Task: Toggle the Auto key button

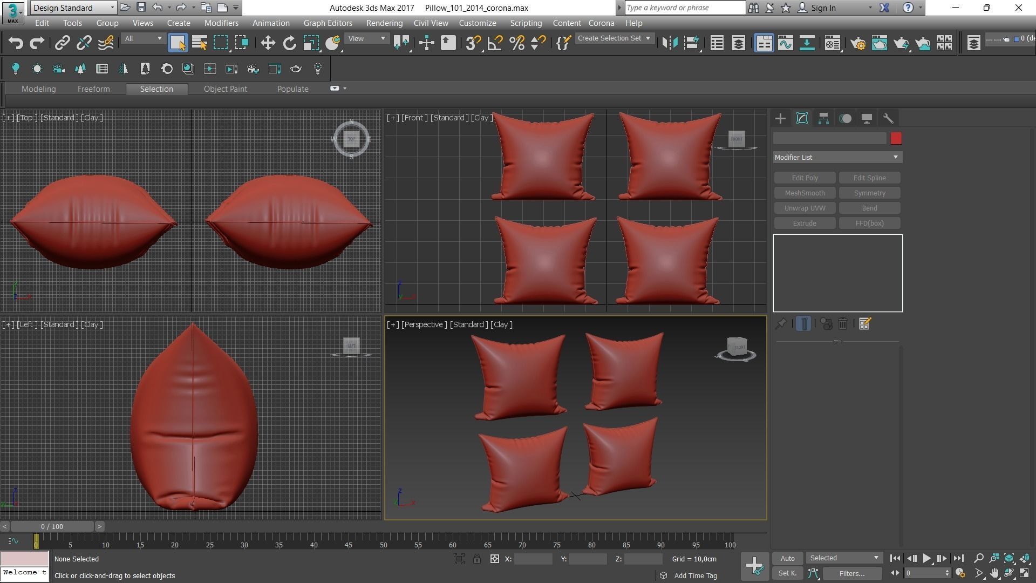Action: [787, 558]
